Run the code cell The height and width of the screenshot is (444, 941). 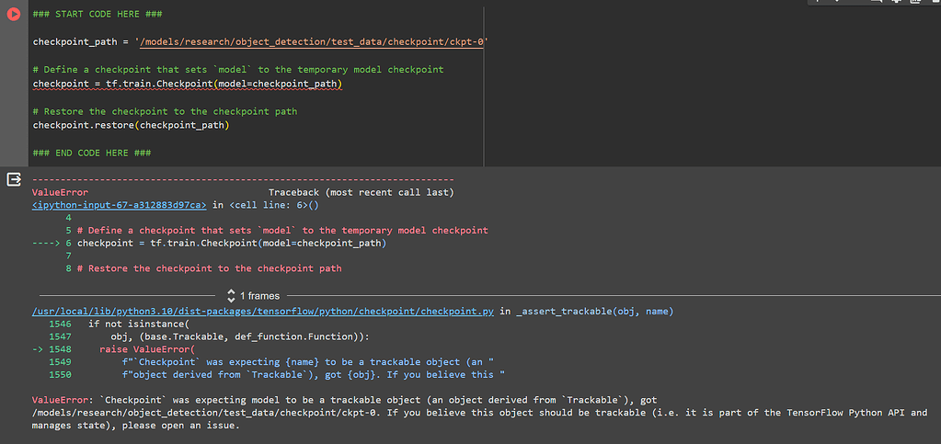coord(13,16)
